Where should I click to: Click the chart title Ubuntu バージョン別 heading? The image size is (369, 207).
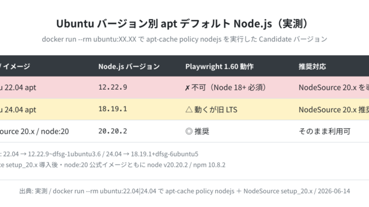coord(183,24)
